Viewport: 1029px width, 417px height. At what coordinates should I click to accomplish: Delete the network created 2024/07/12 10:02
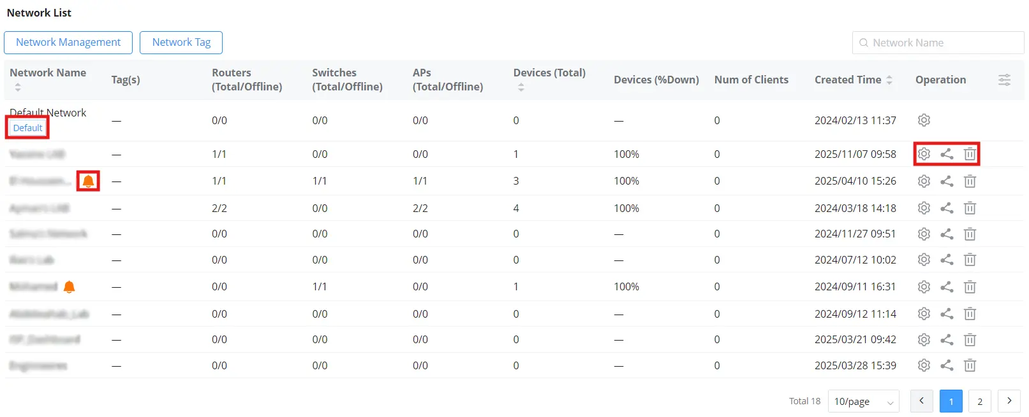coord(970,260)
